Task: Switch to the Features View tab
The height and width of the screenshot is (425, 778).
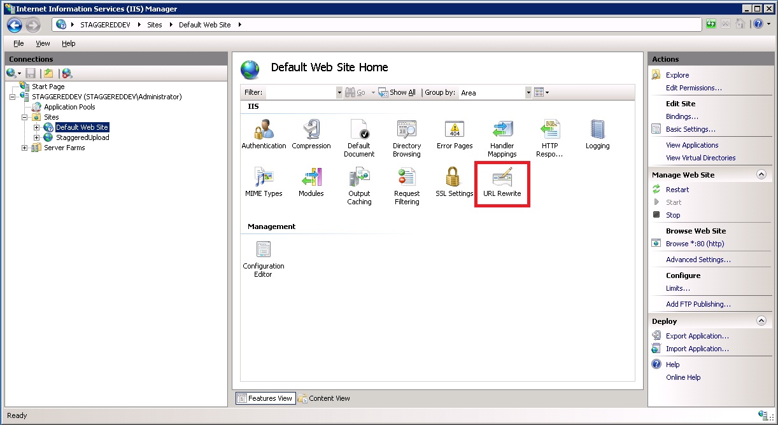Action: point(264,398)
